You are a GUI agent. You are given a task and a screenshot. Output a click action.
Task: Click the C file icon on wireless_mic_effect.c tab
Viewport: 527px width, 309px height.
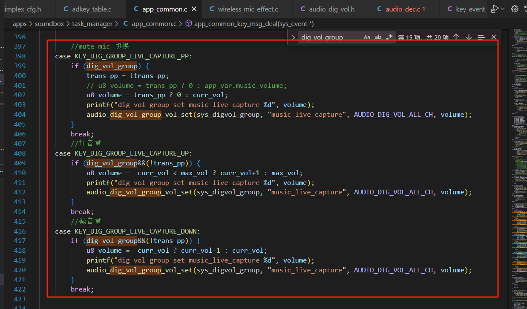[212, 9]
